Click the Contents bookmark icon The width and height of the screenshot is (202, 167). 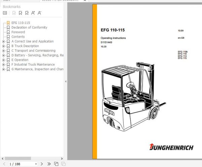8,37
